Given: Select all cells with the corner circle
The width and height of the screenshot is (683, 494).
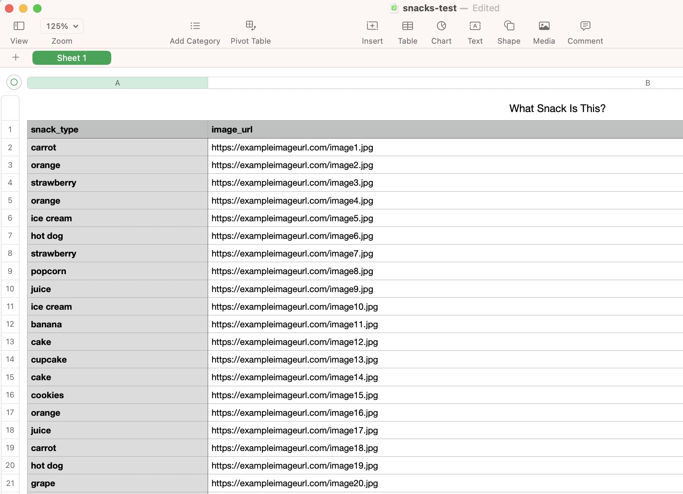Looking at the screenshot, I should click(14, 82).
